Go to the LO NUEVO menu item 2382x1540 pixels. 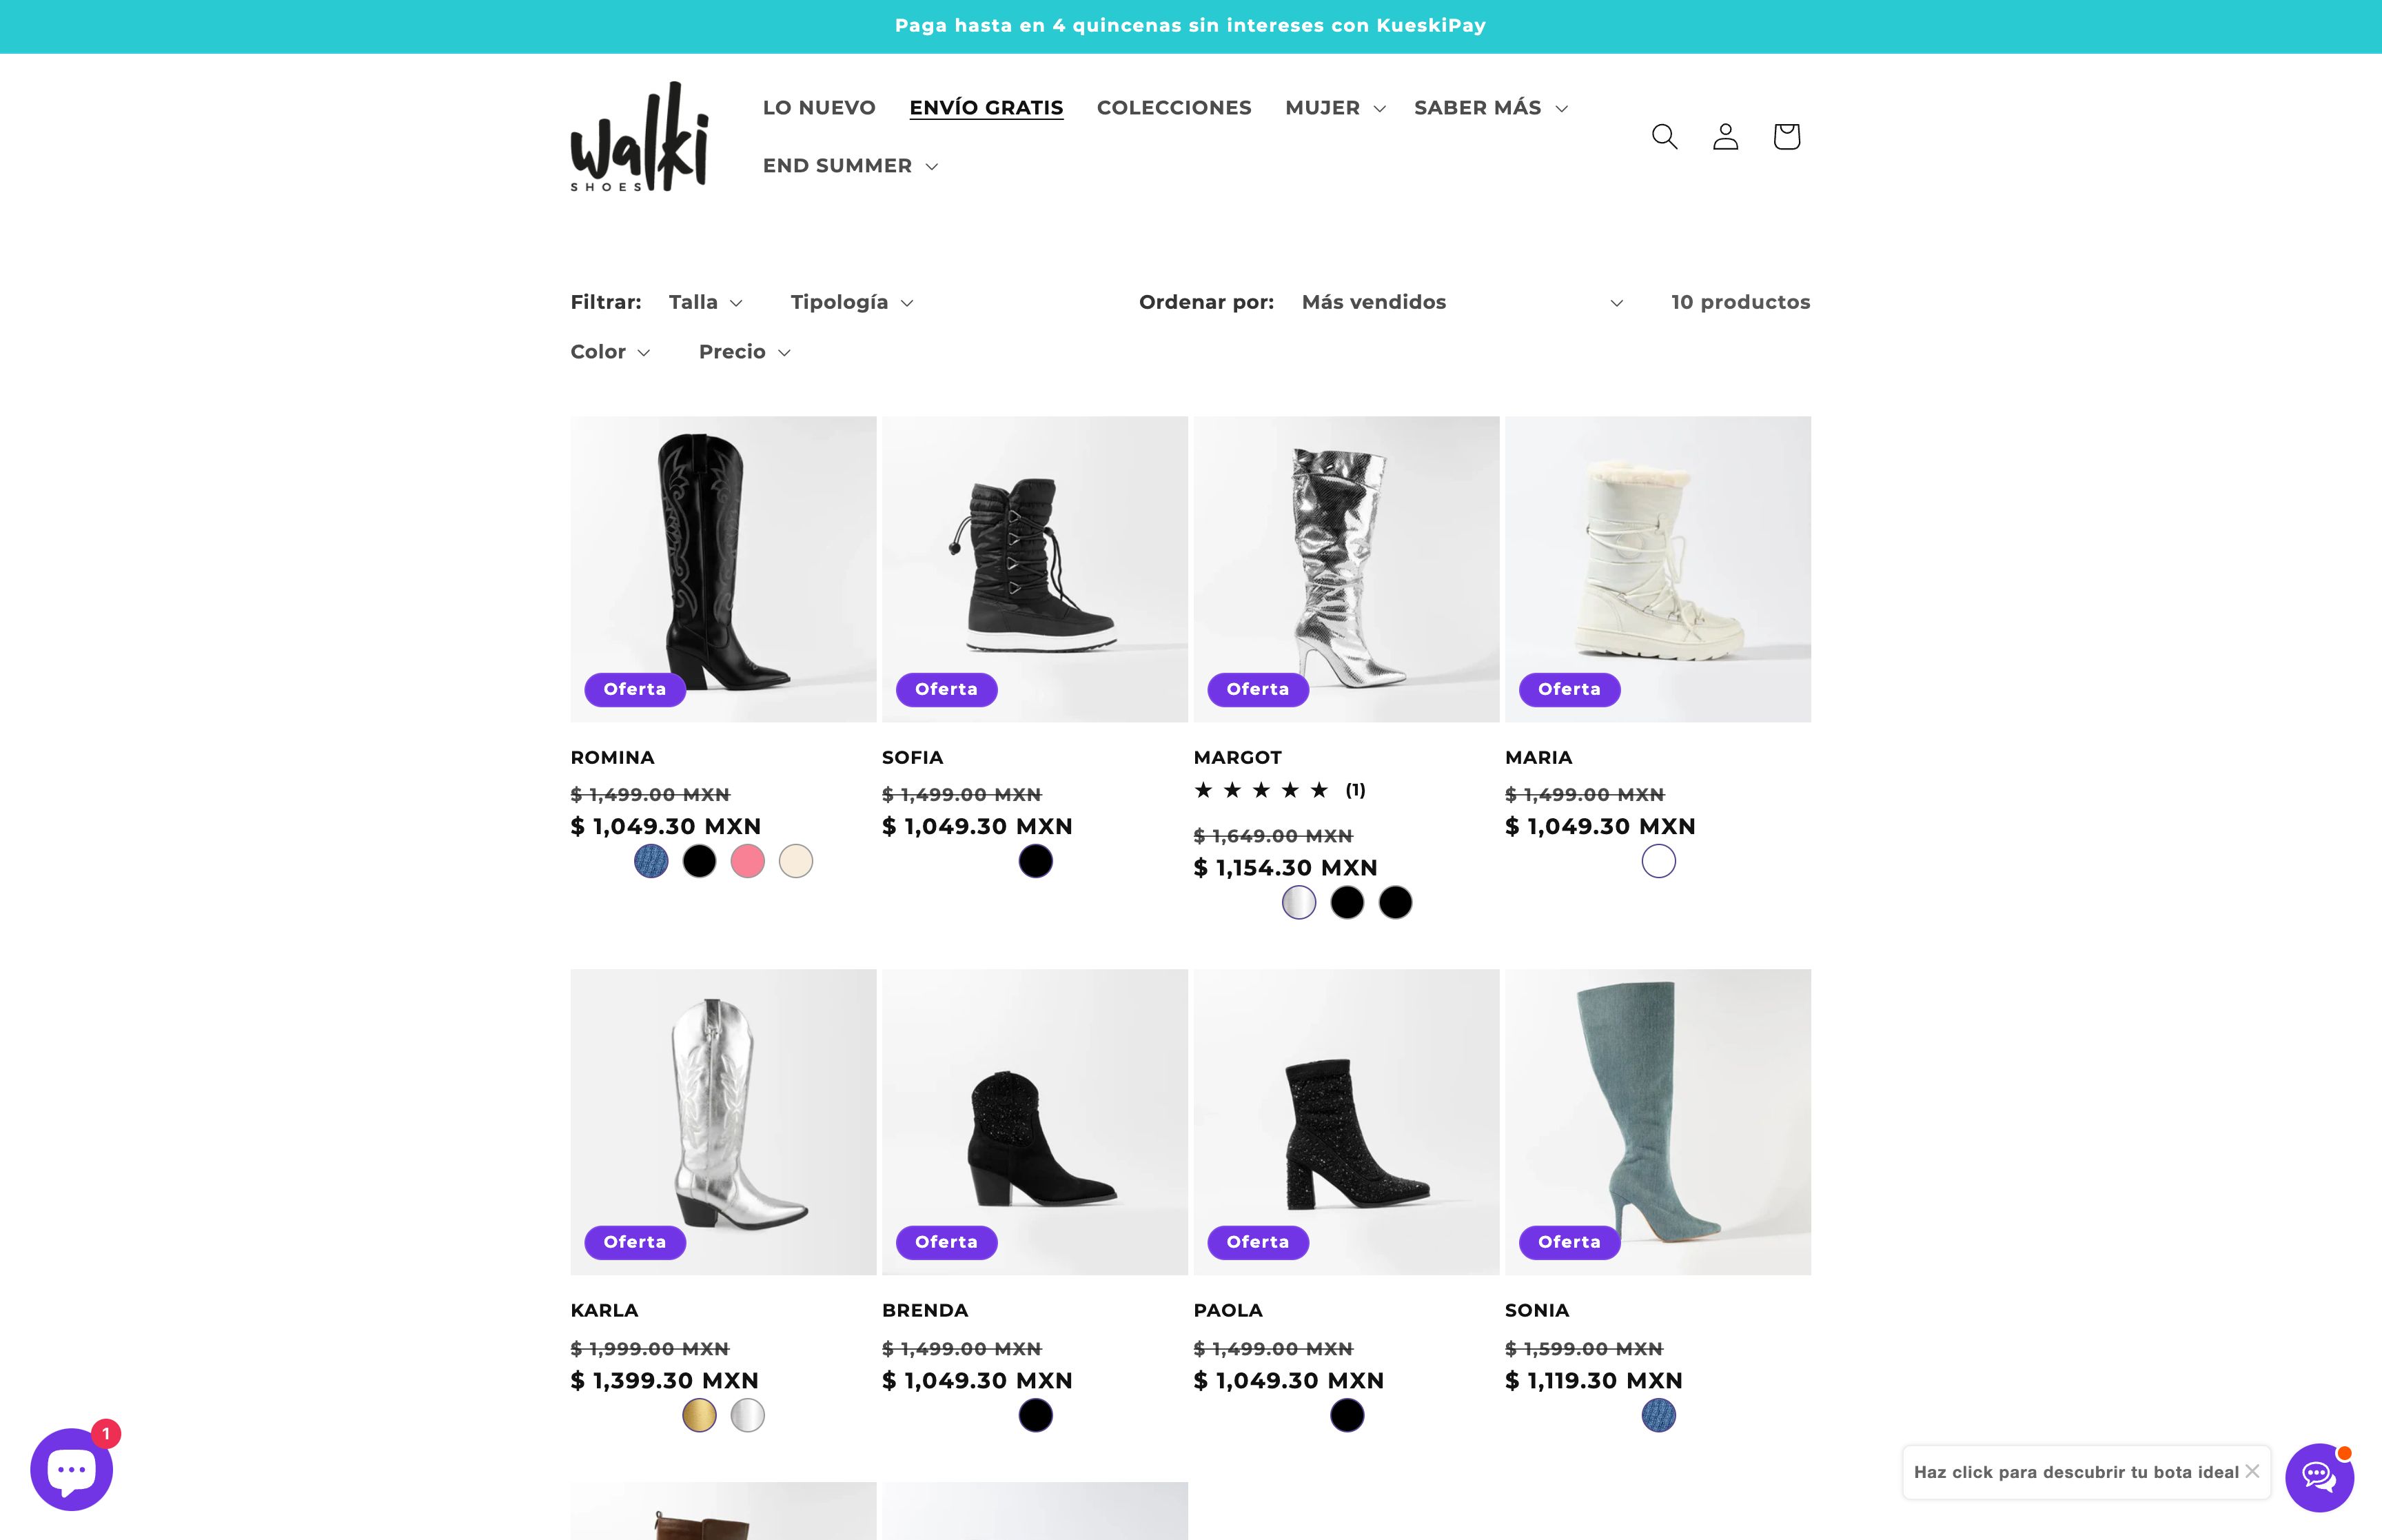[x=819, y=108]
